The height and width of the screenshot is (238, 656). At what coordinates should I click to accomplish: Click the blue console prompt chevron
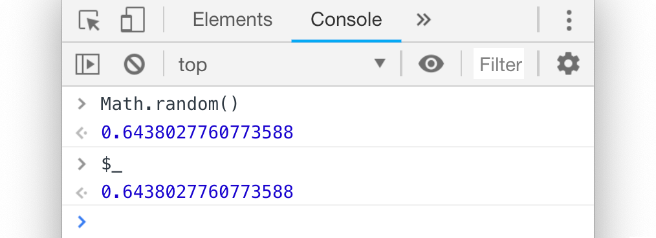coord(82,222)
